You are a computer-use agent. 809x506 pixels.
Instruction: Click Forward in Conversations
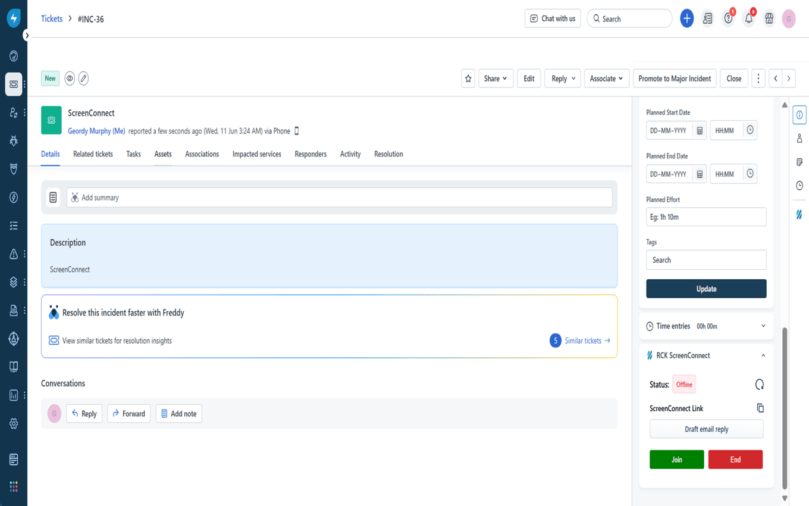(x=128, y=414)
